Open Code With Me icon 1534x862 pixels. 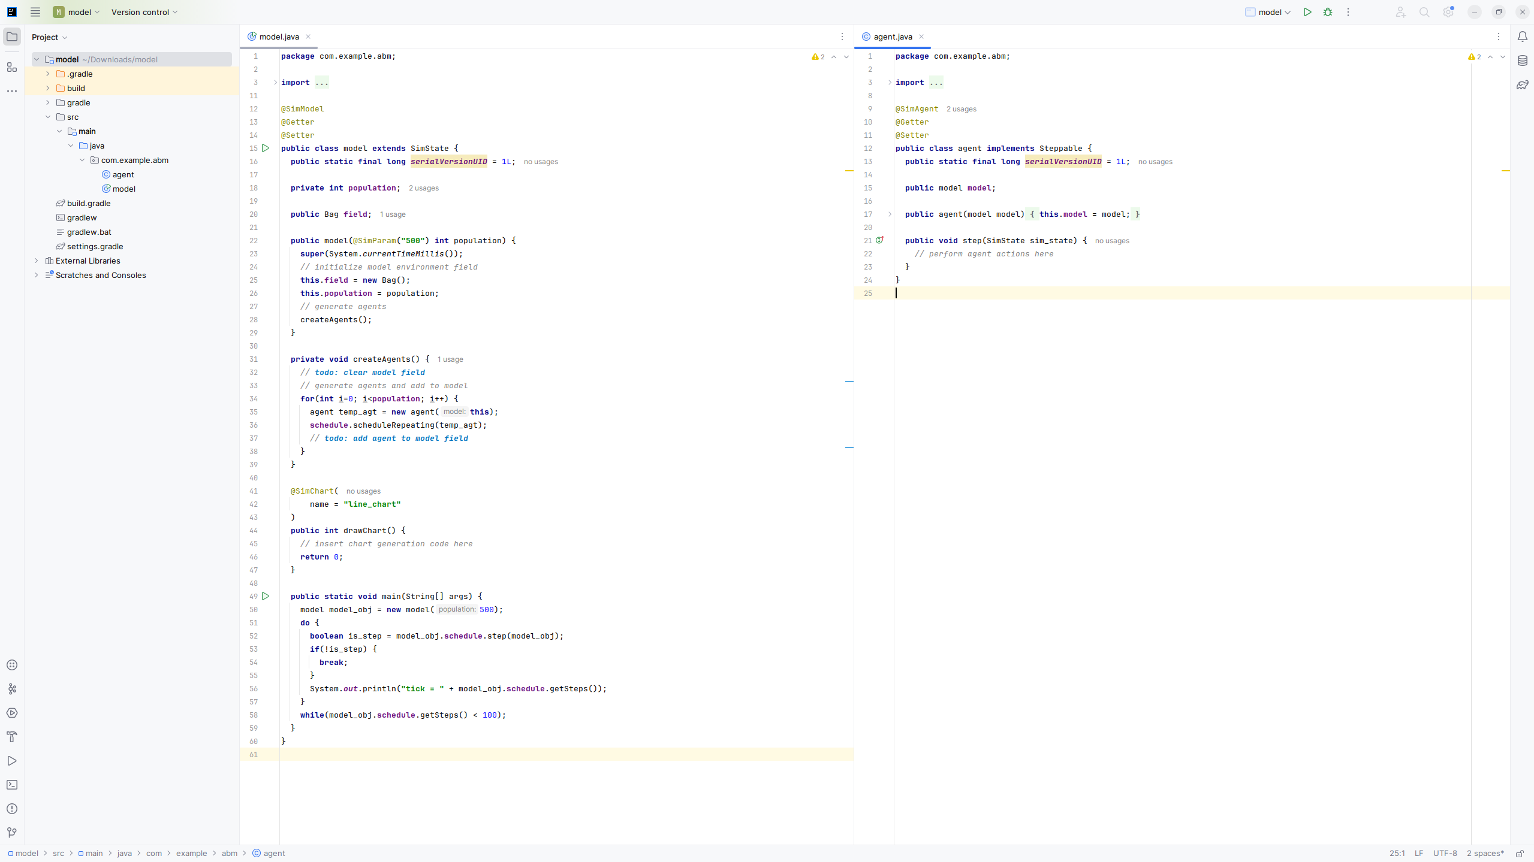(x=1400, y=12)
